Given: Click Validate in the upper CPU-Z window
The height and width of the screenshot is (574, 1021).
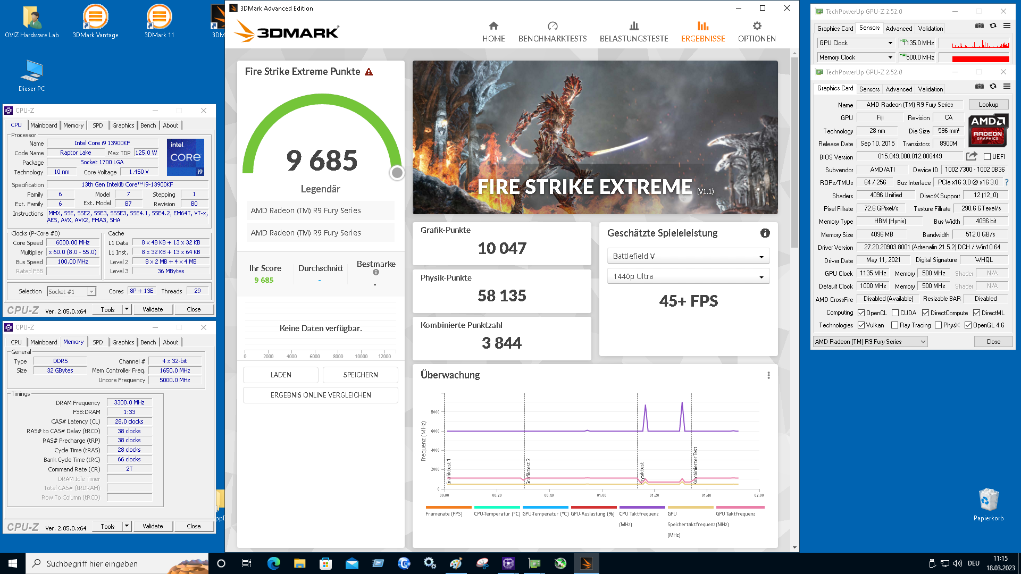Looking at the screenshot, I should (153, 309).
